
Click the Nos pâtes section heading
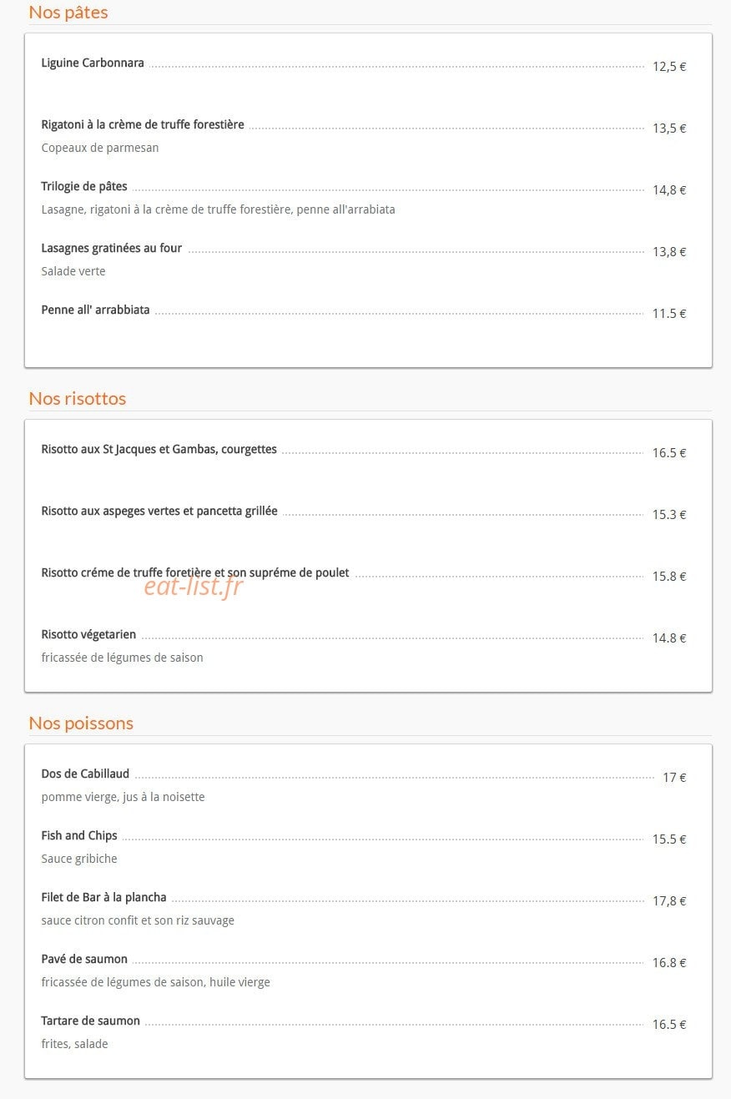[68, 13]
